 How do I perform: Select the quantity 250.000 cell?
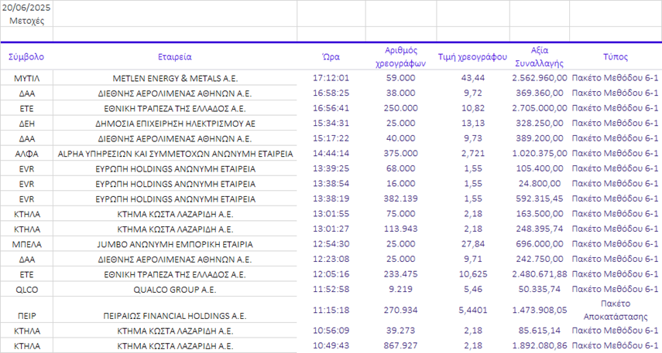[x=400, y=108]
